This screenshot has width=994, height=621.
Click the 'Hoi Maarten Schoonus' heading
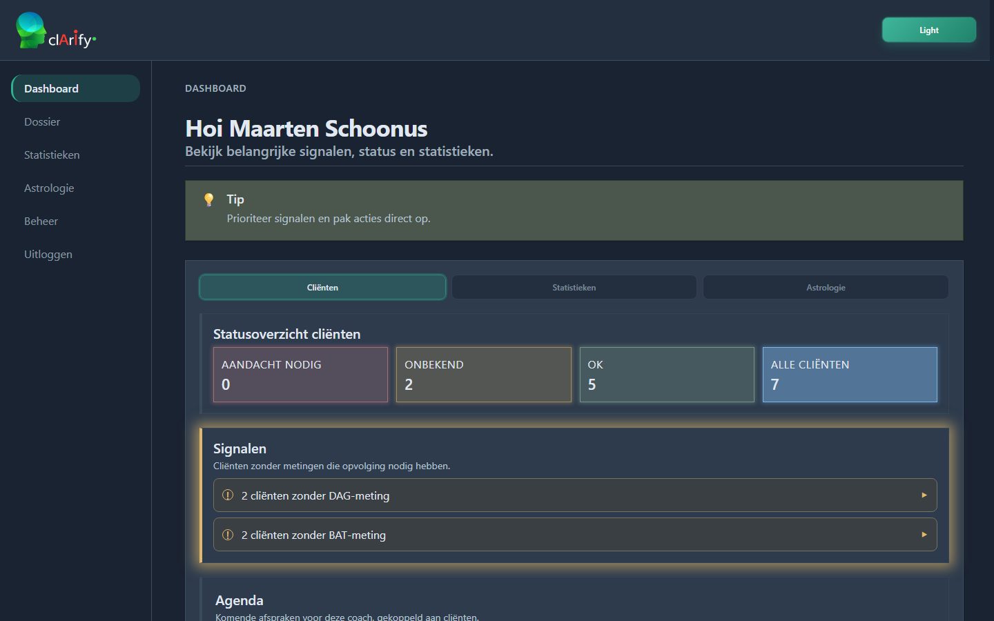point(306,128)
